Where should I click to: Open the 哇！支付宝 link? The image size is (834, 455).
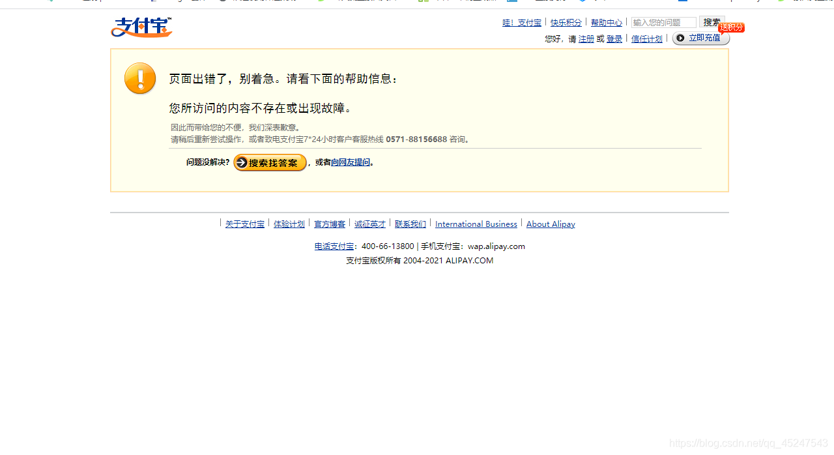(x=522, y=23)
